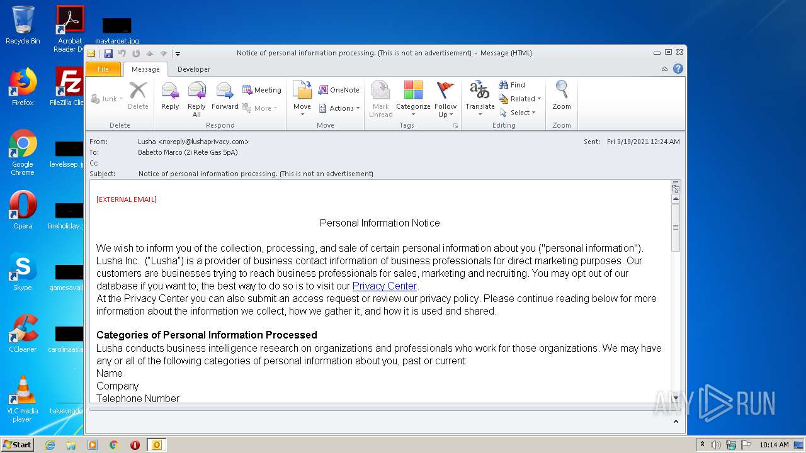The height and width of the screenshot is (453, 806).
Task: Open the Translate tool
Action: (480, 99)
